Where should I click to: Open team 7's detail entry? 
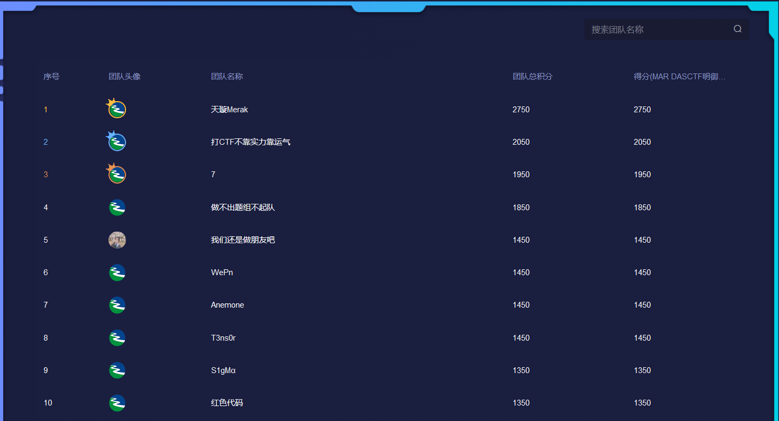pyautogui.click(x=213, y=175)
